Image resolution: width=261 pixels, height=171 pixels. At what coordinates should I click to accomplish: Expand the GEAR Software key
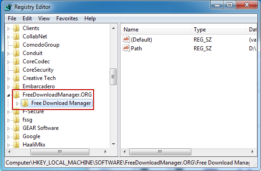(8, 128)
